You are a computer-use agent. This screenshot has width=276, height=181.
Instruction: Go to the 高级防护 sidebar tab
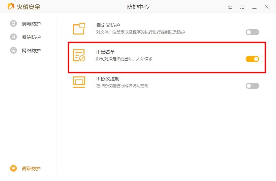pyautogui.click(x=31, y=169)
